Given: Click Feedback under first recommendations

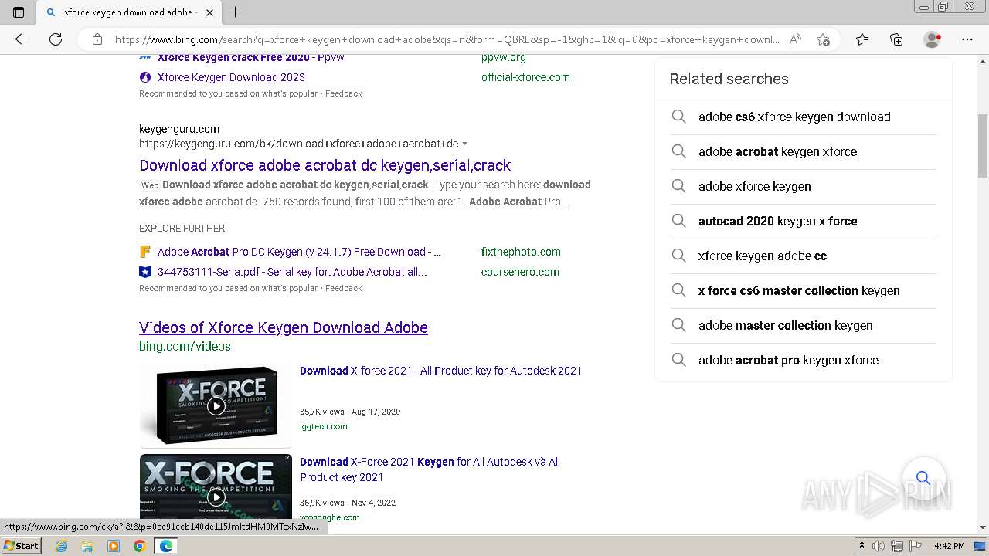Looking at the screenshot, I should (x=344, y=93).
